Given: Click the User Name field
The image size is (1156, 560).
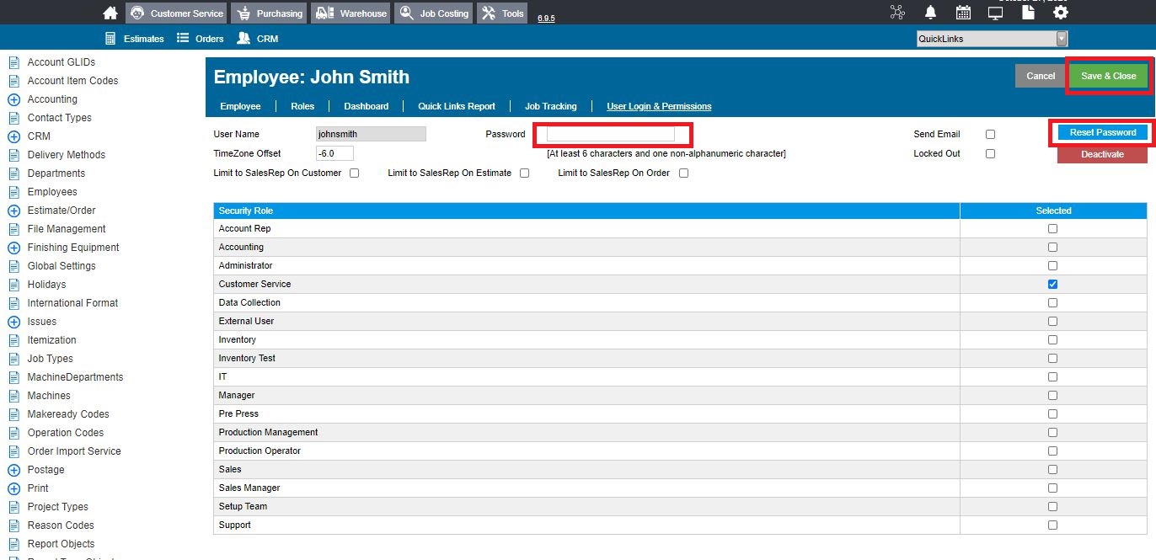Looking at the screenshot, I should point(371,134).
